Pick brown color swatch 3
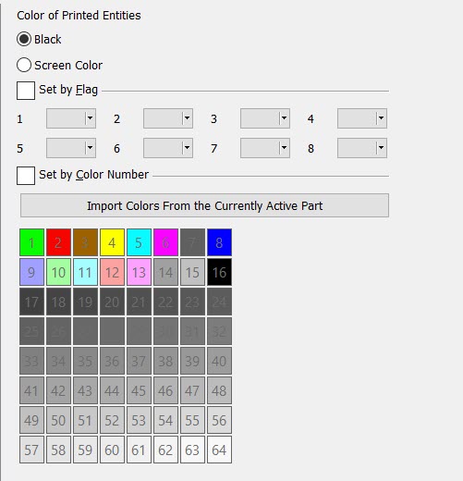463x481 pixels. click(85, 242)
